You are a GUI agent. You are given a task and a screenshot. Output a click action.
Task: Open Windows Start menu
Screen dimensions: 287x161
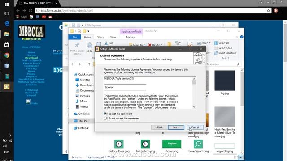point(7,4)
